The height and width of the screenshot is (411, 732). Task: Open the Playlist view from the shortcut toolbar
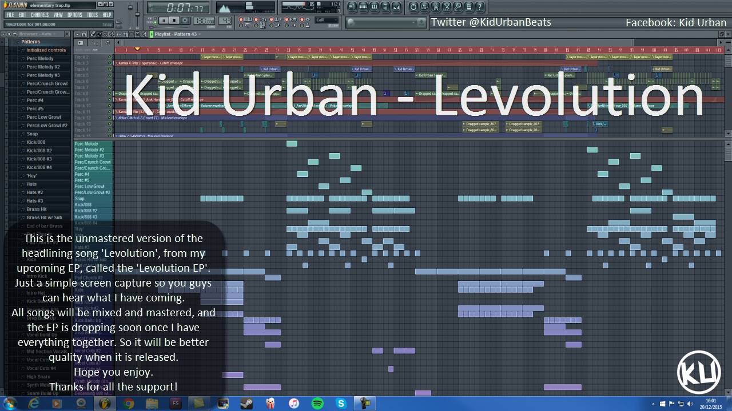click(352, 7)
